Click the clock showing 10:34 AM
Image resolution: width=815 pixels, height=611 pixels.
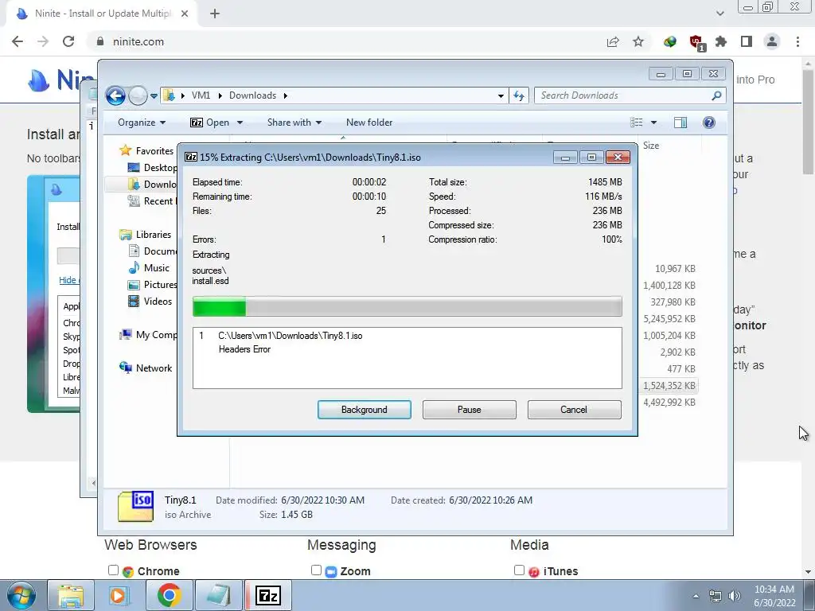click(x=774, y=590)
